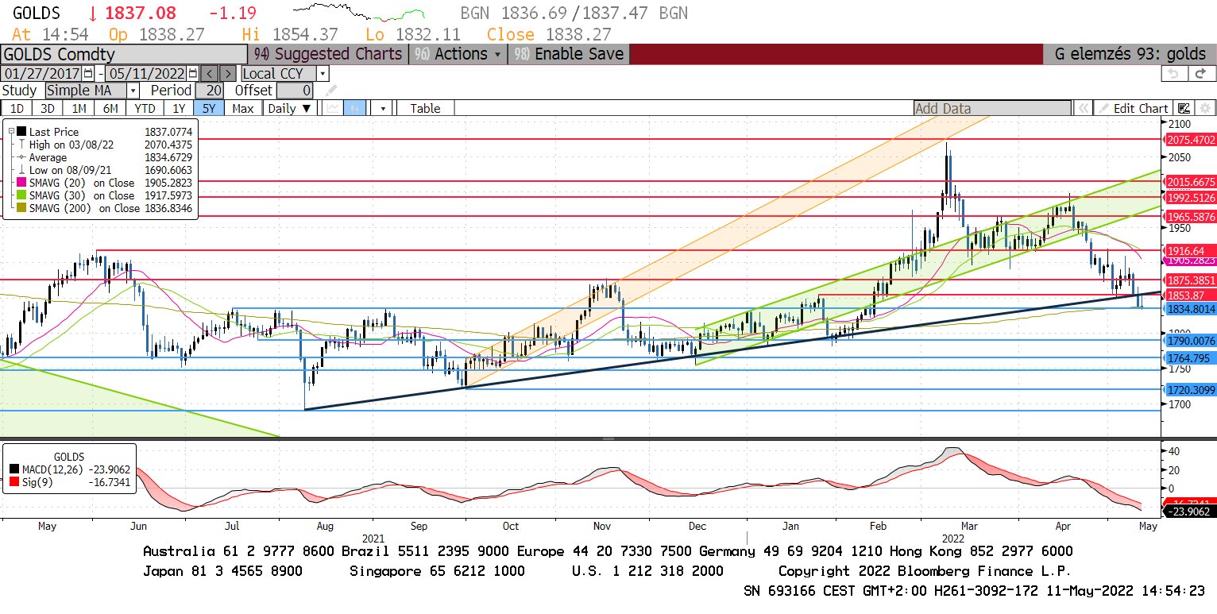Click the Offset value field
Viewport: 1217px width, 614px height.
point(294,91)
